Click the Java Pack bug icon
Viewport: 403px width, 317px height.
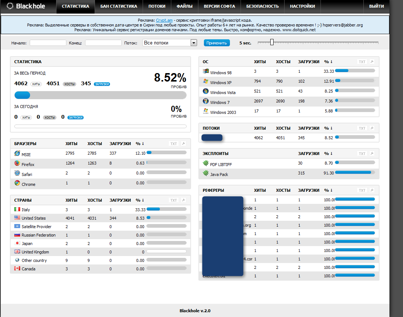[206, 173]
